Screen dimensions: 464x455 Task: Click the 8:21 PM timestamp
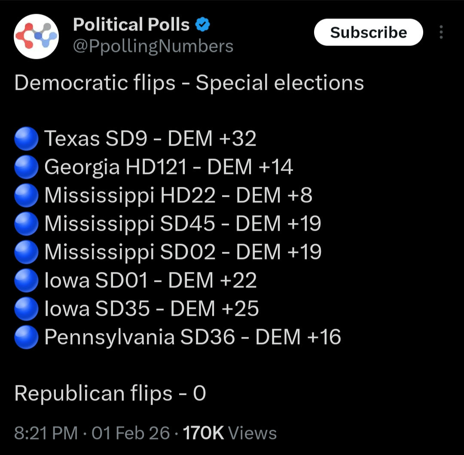point(46,433)
